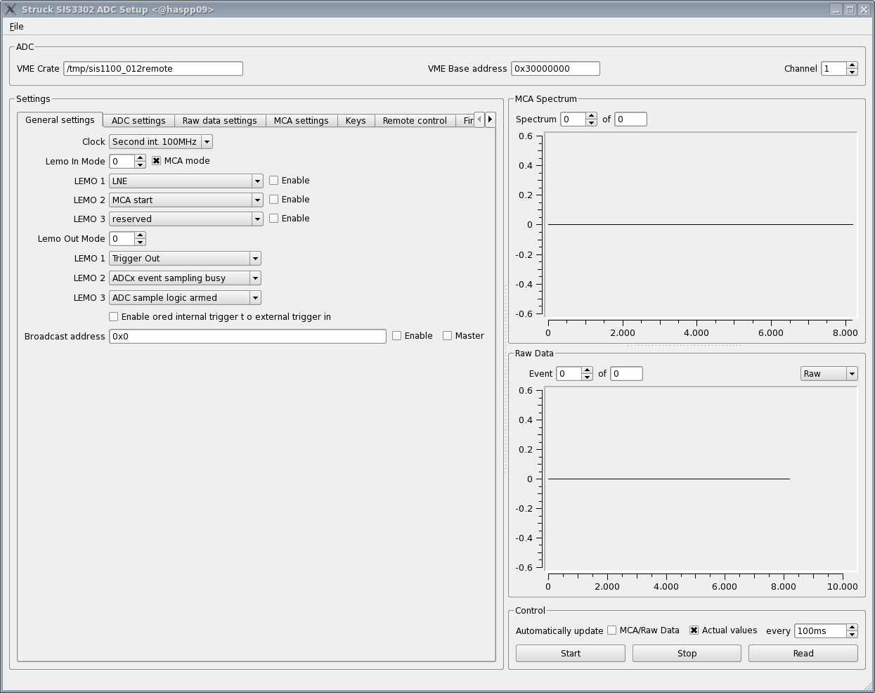Open the File menu
Viewport: 875px width, 693px height.
point(17,27)
